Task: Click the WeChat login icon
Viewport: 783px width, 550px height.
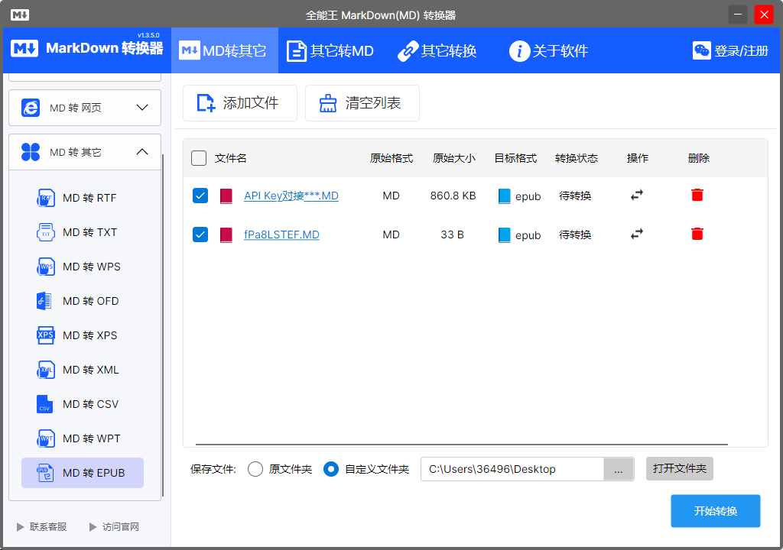Action: (702, 50)
